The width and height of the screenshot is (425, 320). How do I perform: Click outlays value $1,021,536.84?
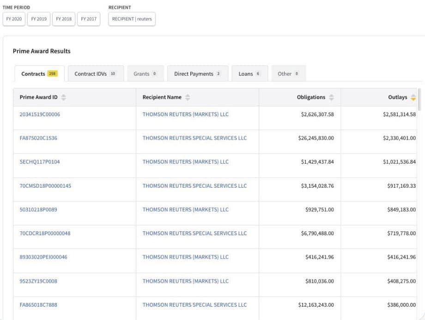pyautogui.click(x=399, y=162)
